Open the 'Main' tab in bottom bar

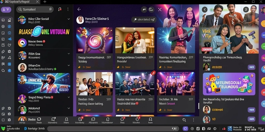click(x=66, y=121)
